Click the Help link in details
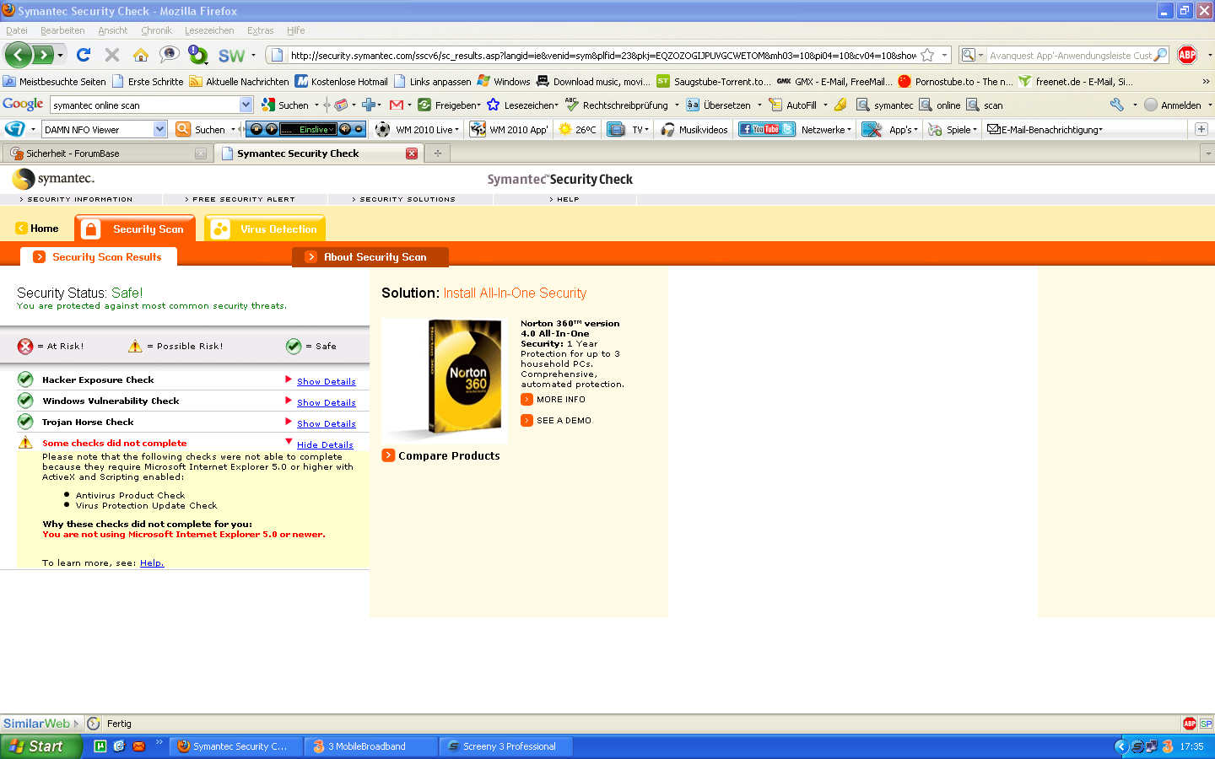This screenshot has height=759, width=1215. 152,563
